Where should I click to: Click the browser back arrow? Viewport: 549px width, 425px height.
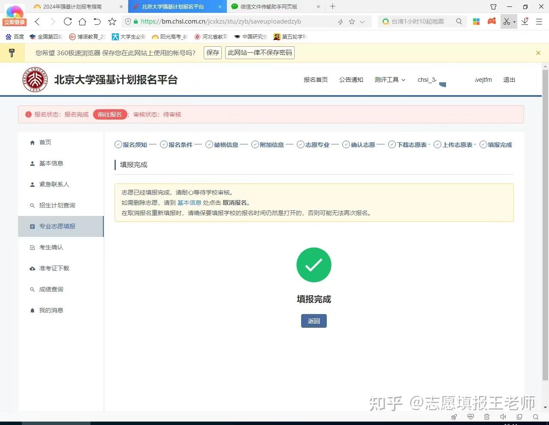(37, 21)
